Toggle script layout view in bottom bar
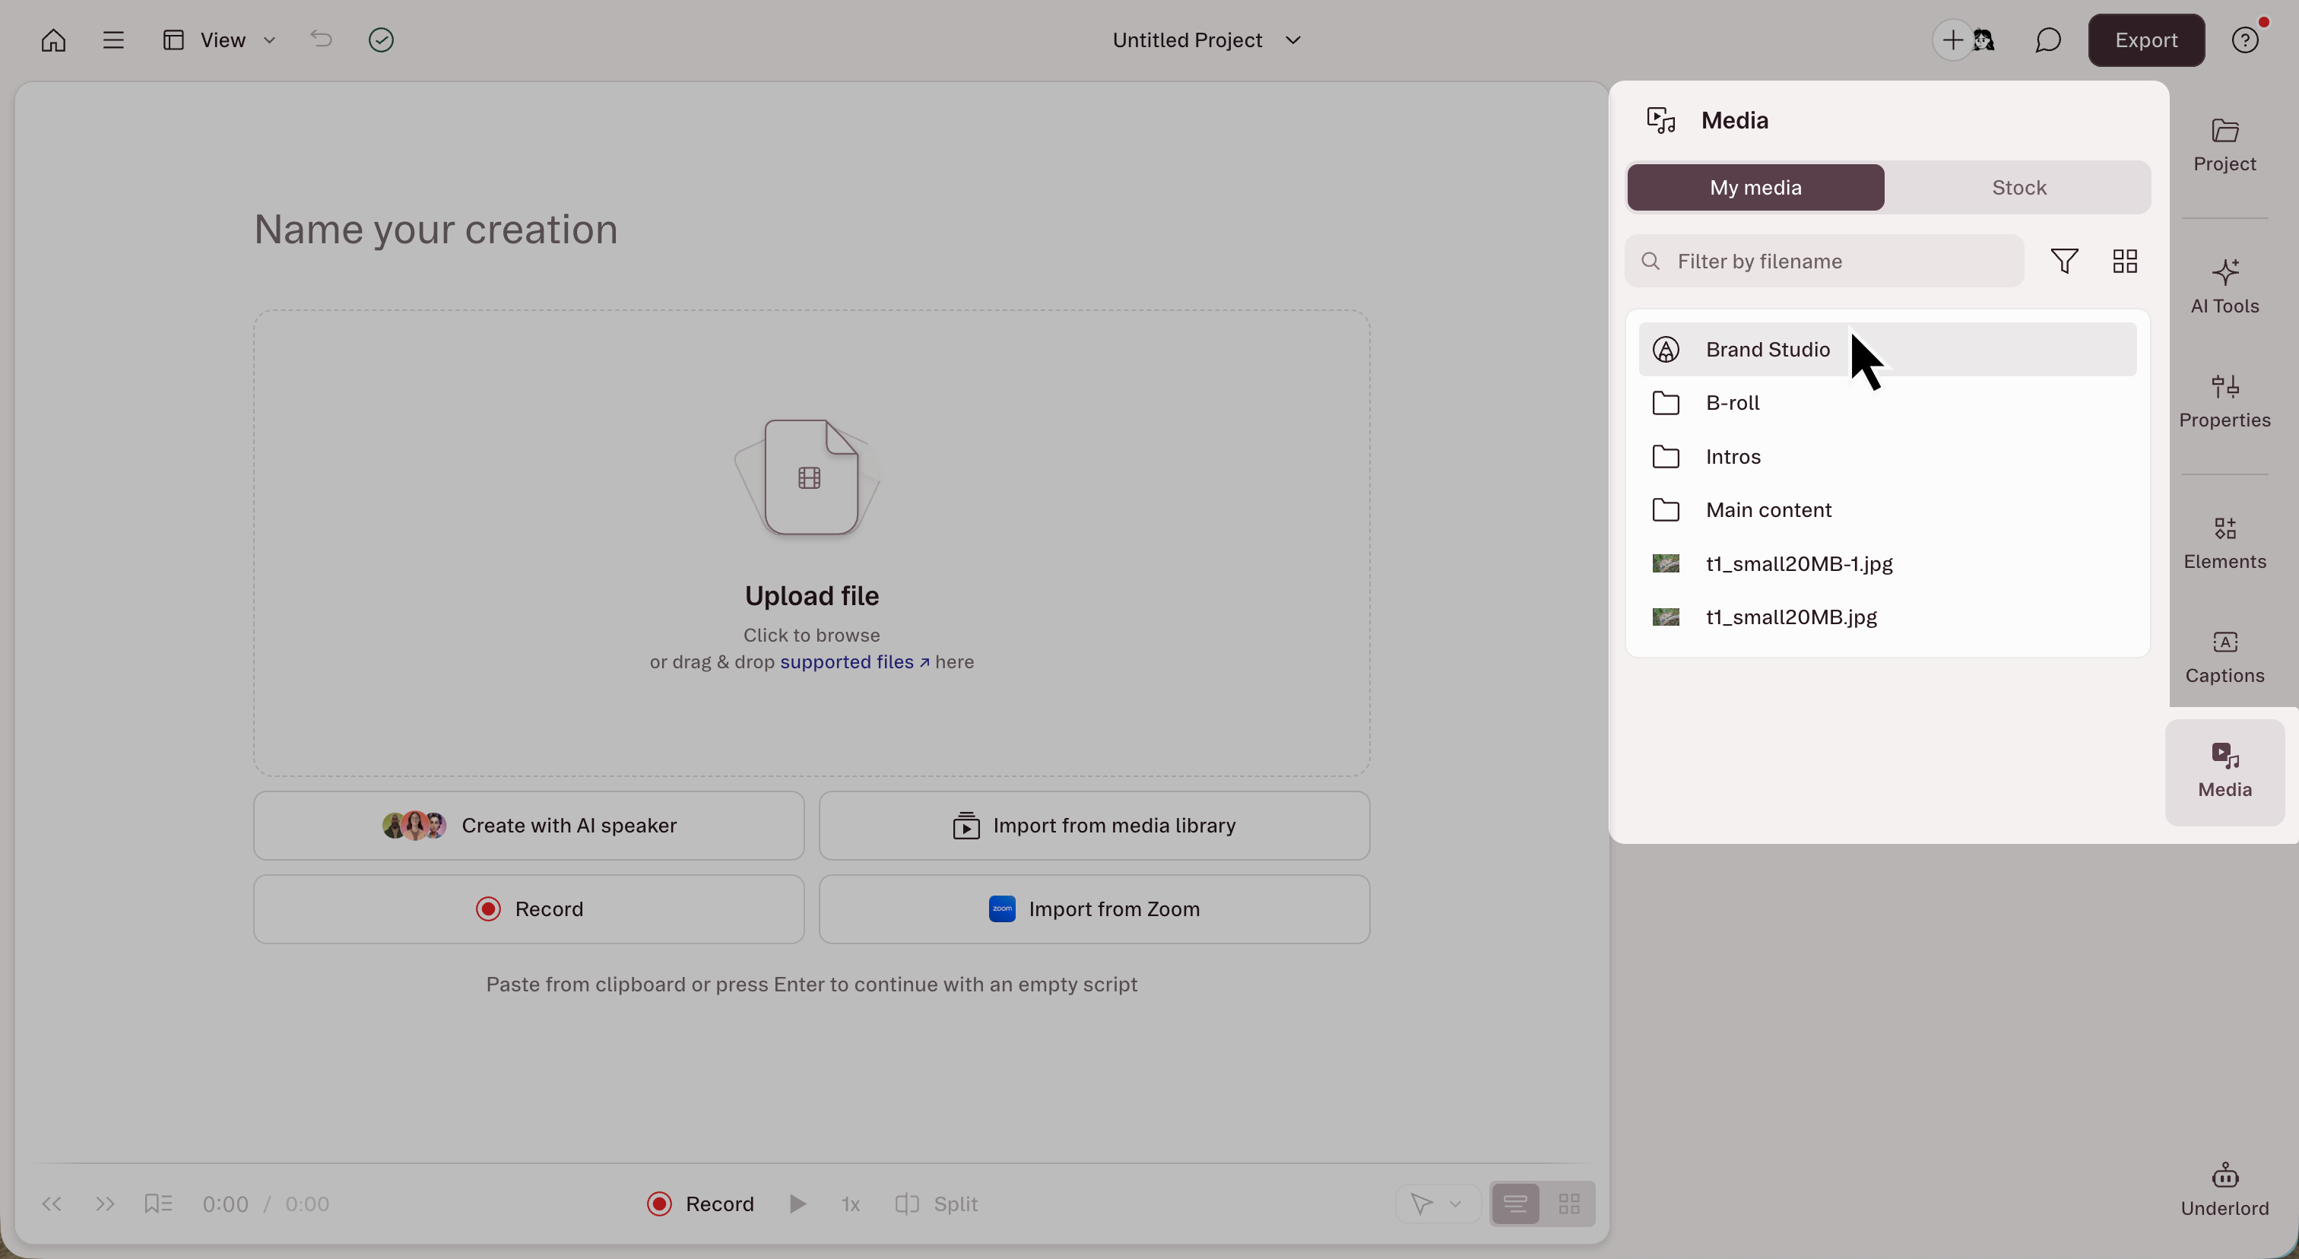2299x1259 pixels. pyautogui.click(x=1515, y=1204)
